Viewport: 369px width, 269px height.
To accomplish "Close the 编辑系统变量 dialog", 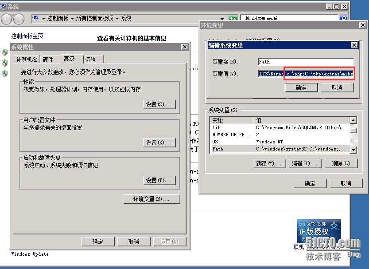I will point(354,45).
